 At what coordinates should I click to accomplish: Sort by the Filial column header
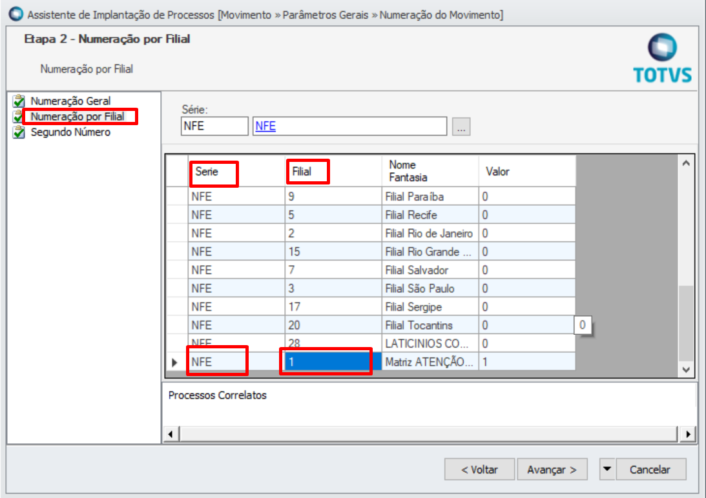coord(333,171)
